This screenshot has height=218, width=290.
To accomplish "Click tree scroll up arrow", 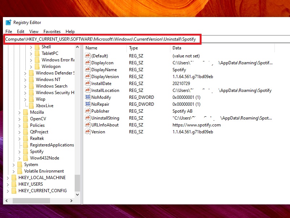I will point(78,47).
